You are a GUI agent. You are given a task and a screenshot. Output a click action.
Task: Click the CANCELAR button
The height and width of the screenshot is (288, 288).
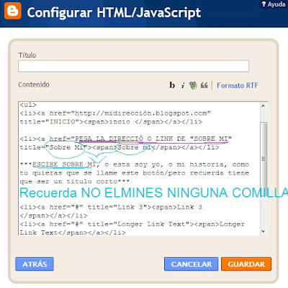192,264
